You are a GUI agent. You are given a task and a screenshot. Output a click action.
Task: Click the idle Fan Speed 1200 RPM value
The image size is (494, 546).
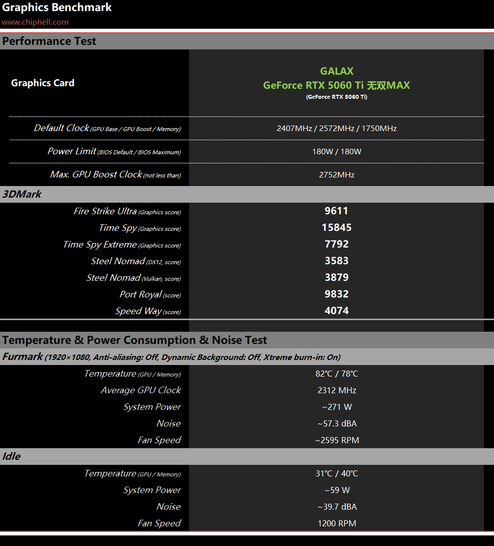click(336, 523)
